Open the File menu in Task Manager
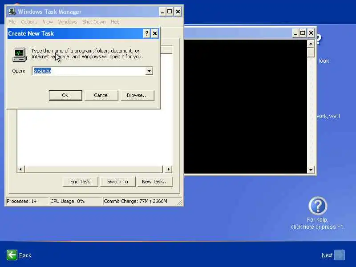Viewport: 356px width, 267px height. [12, 22]
